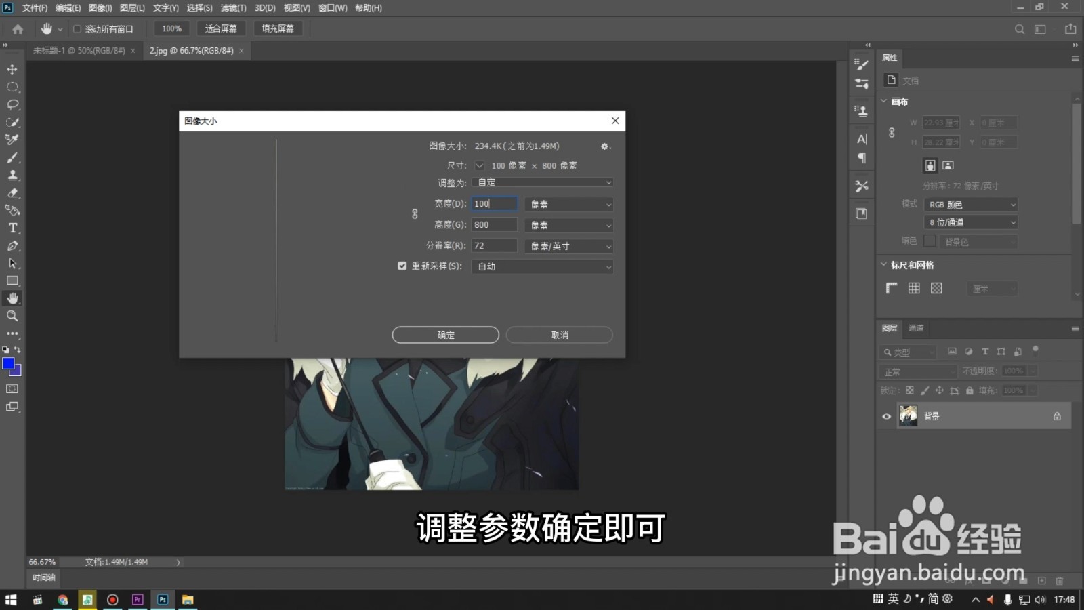Switch to Channels tab
Viewport: 1084px width, 610px height.
(916, 328)
